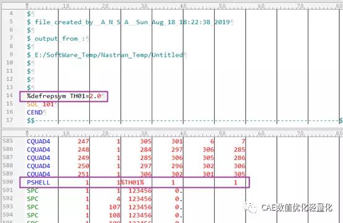Click CQUAD4 keyword on line 588
This screenshot has width=343, height=223.
(38, 166)
